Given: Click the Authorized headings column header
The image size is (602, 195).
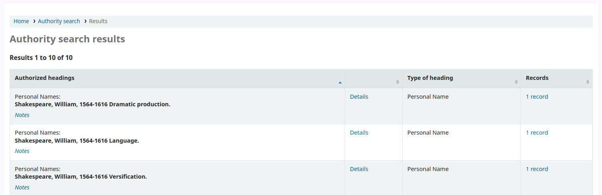Looking at the screenshot, I should click(45, 78).
